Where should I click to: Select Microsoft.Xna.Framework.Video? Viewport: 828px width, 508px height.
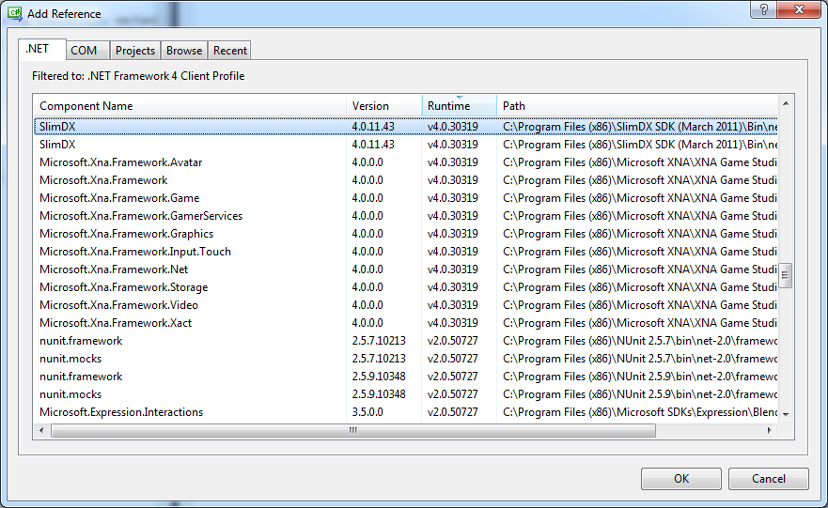[x=406, y=305]
